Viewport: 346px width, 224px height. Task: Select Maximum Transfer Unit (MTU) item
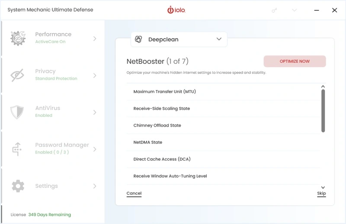click(164, 92)
